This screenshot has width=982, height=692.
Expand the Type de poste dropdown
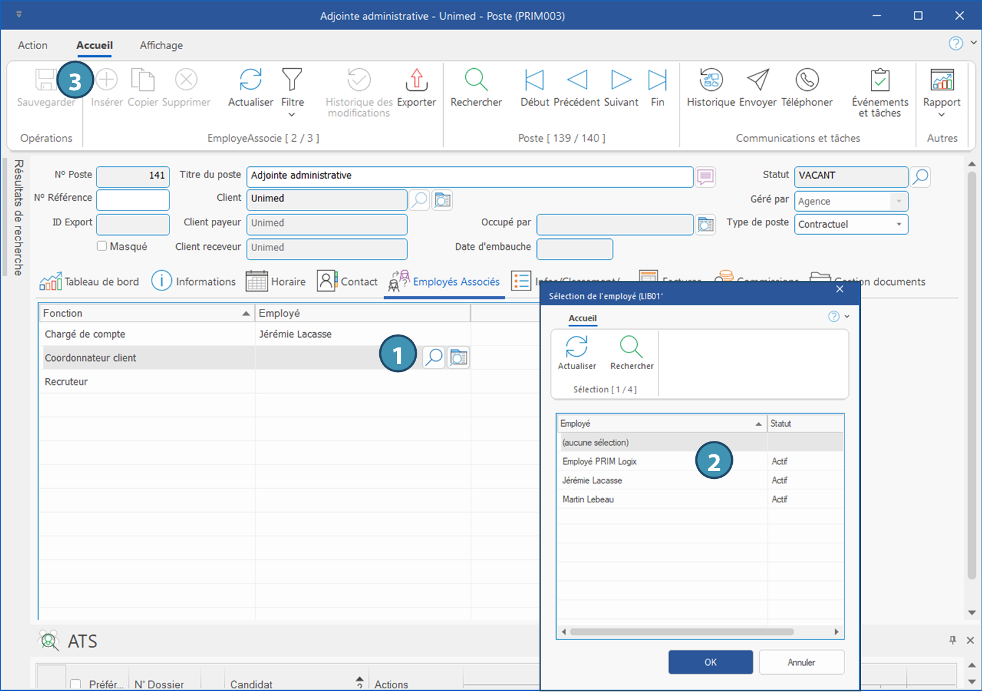point(899,224)
